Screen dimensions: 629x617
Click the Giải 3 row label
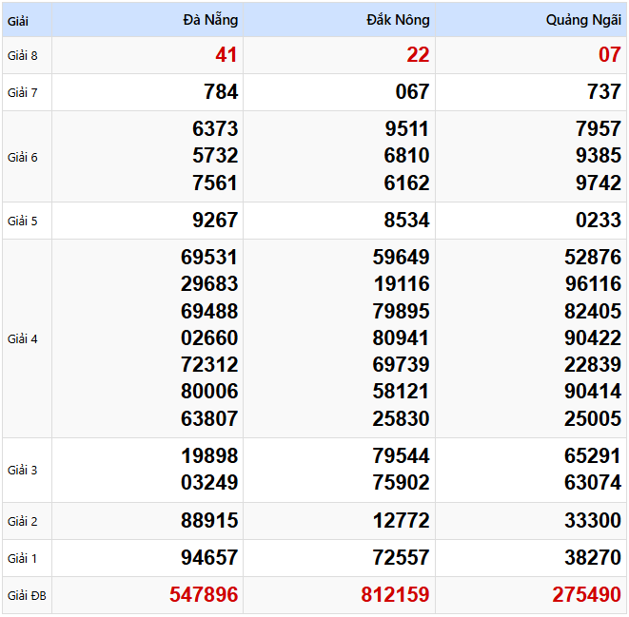point(23,471)
